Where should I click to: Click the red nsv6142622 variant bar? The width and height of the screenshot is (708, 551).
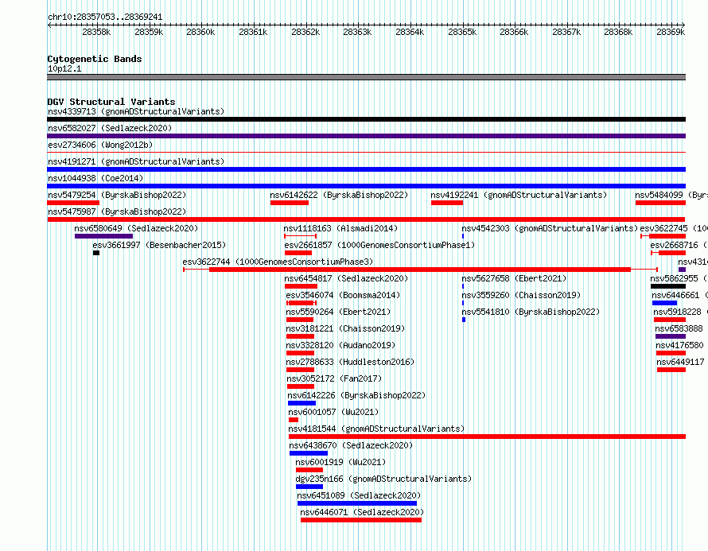(290, 203)
